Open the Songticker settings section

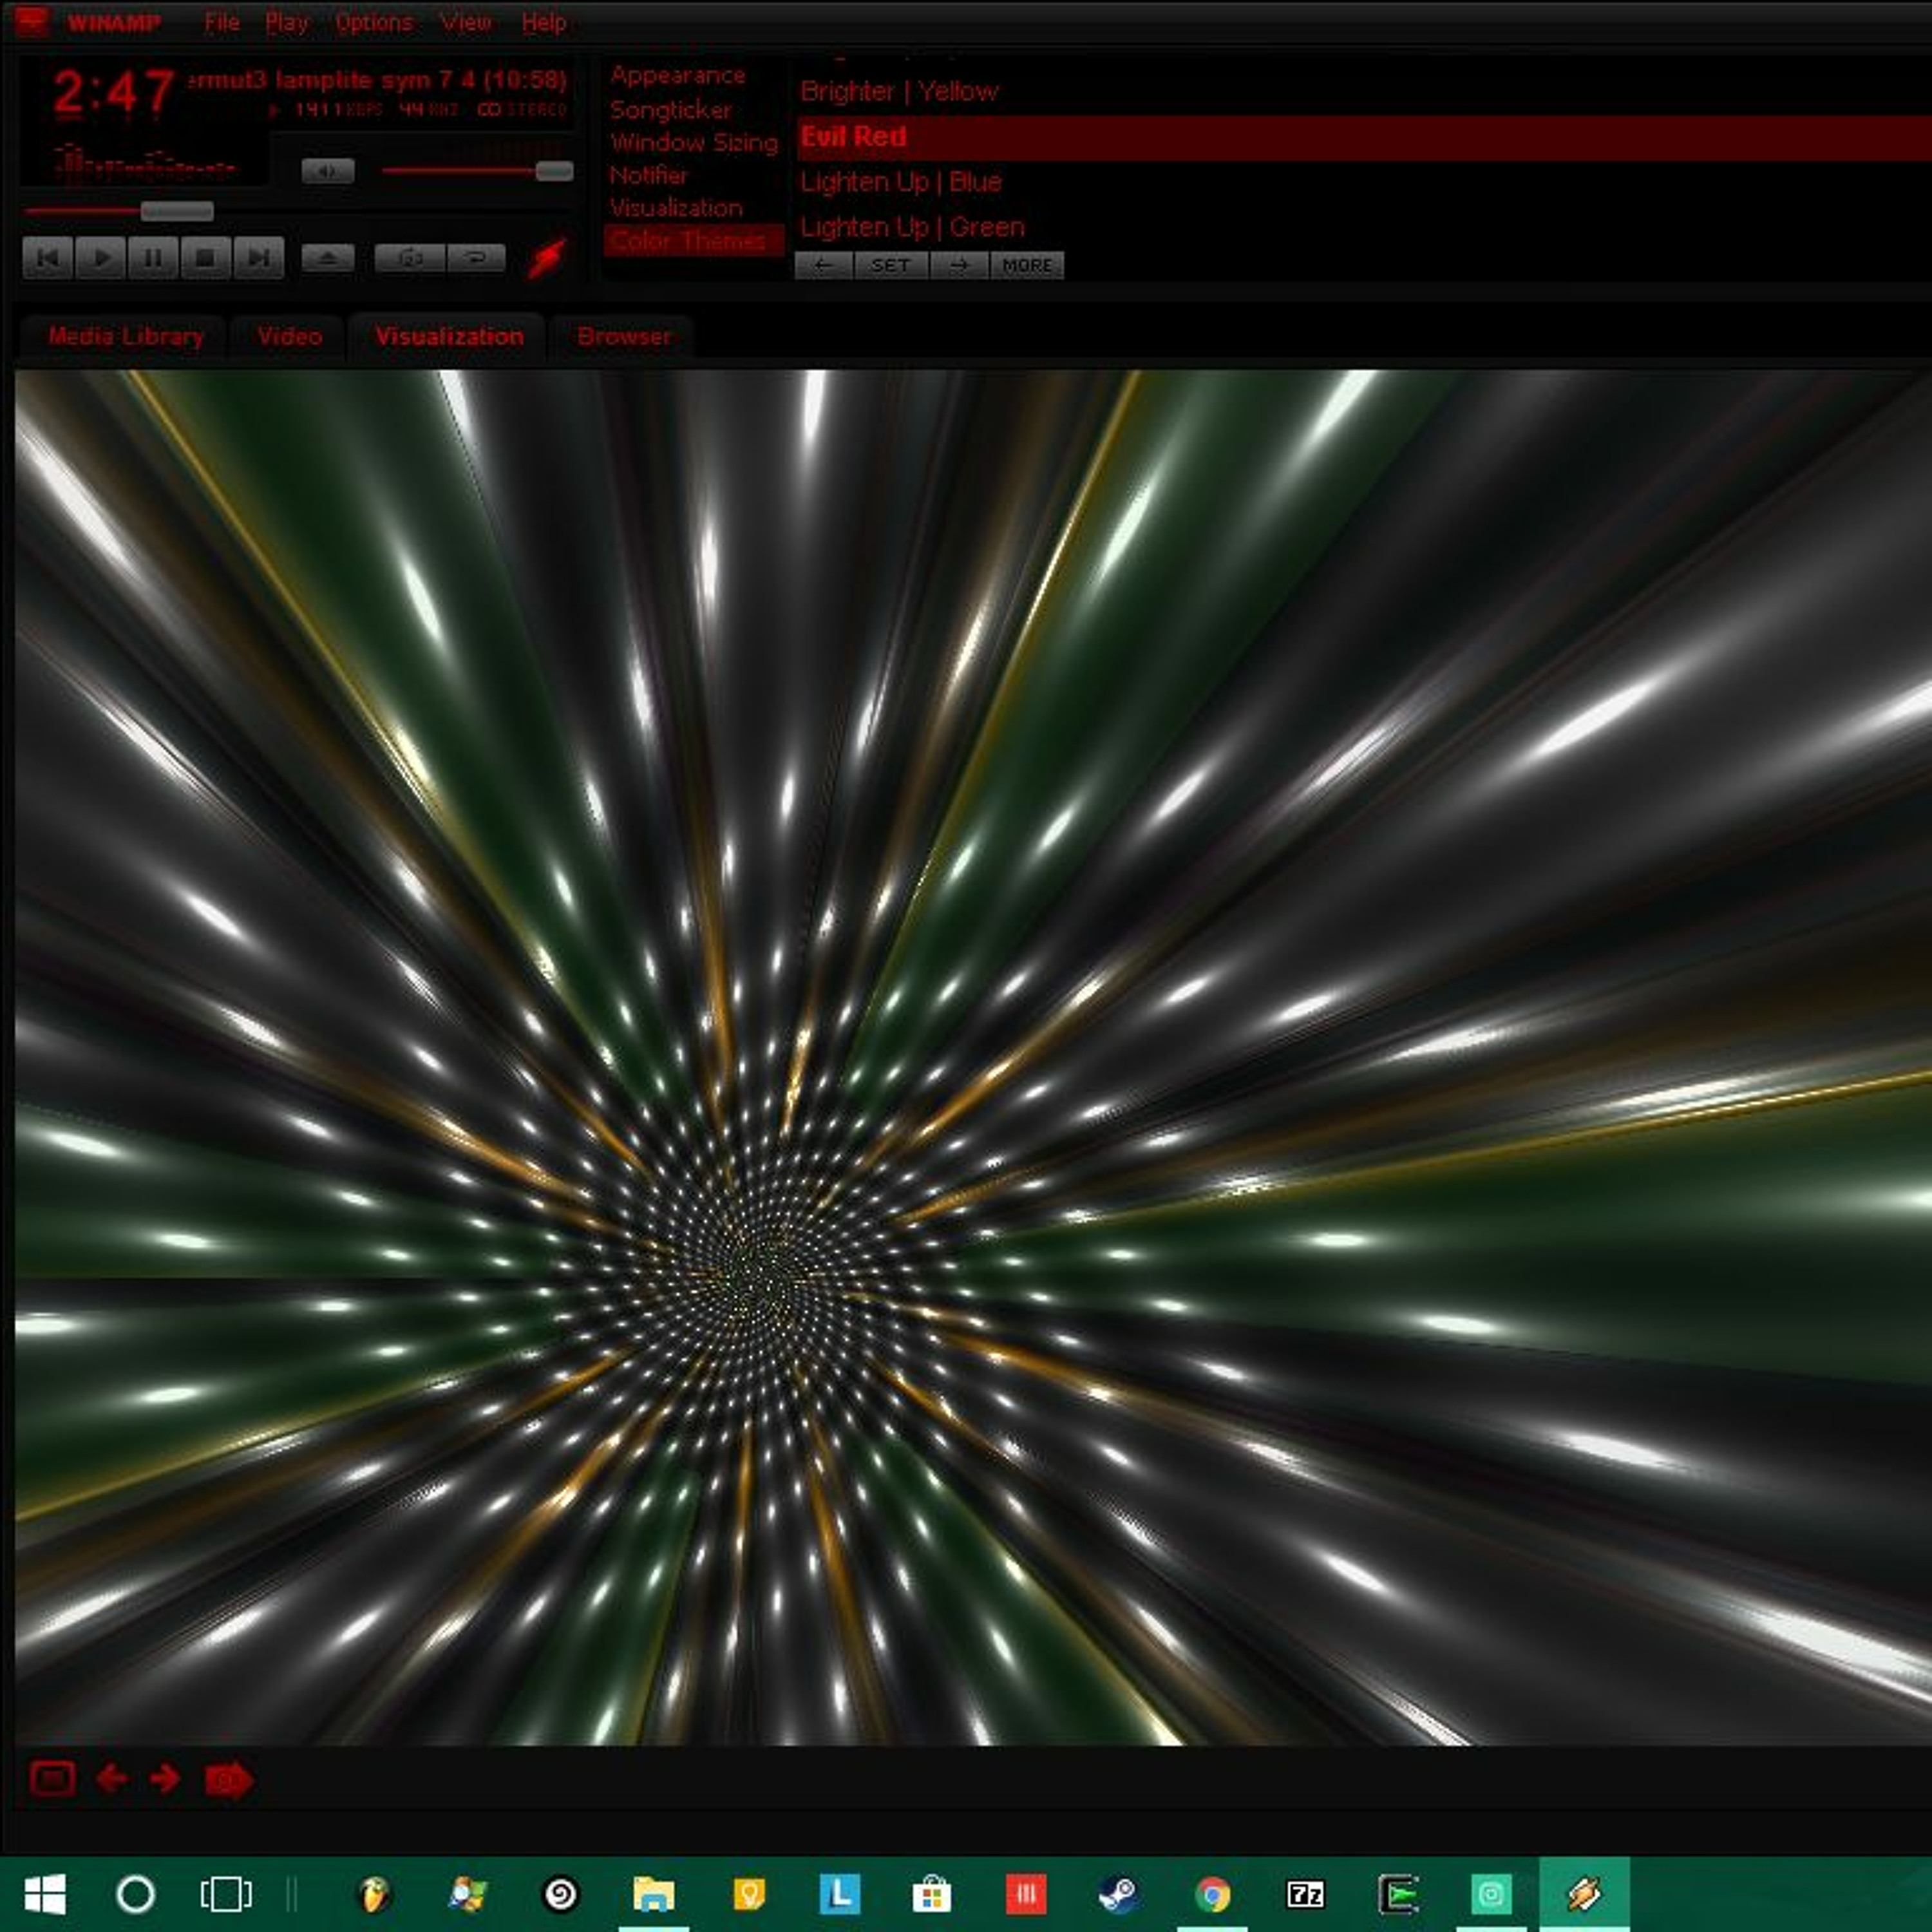(x=670, y=109)
